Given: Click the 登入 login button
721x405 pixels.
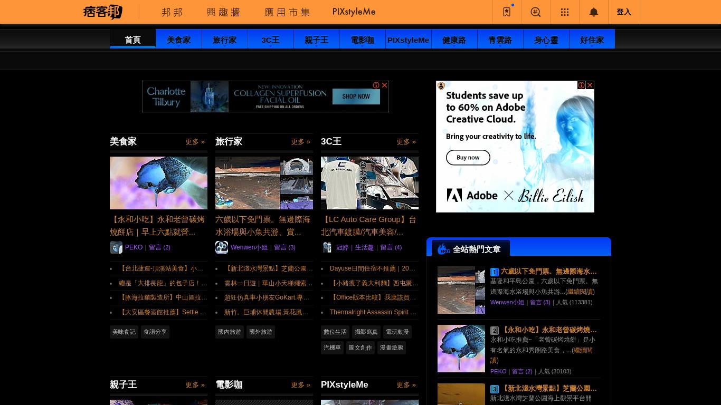Looking at the screenshot, I should click(624, 12).
